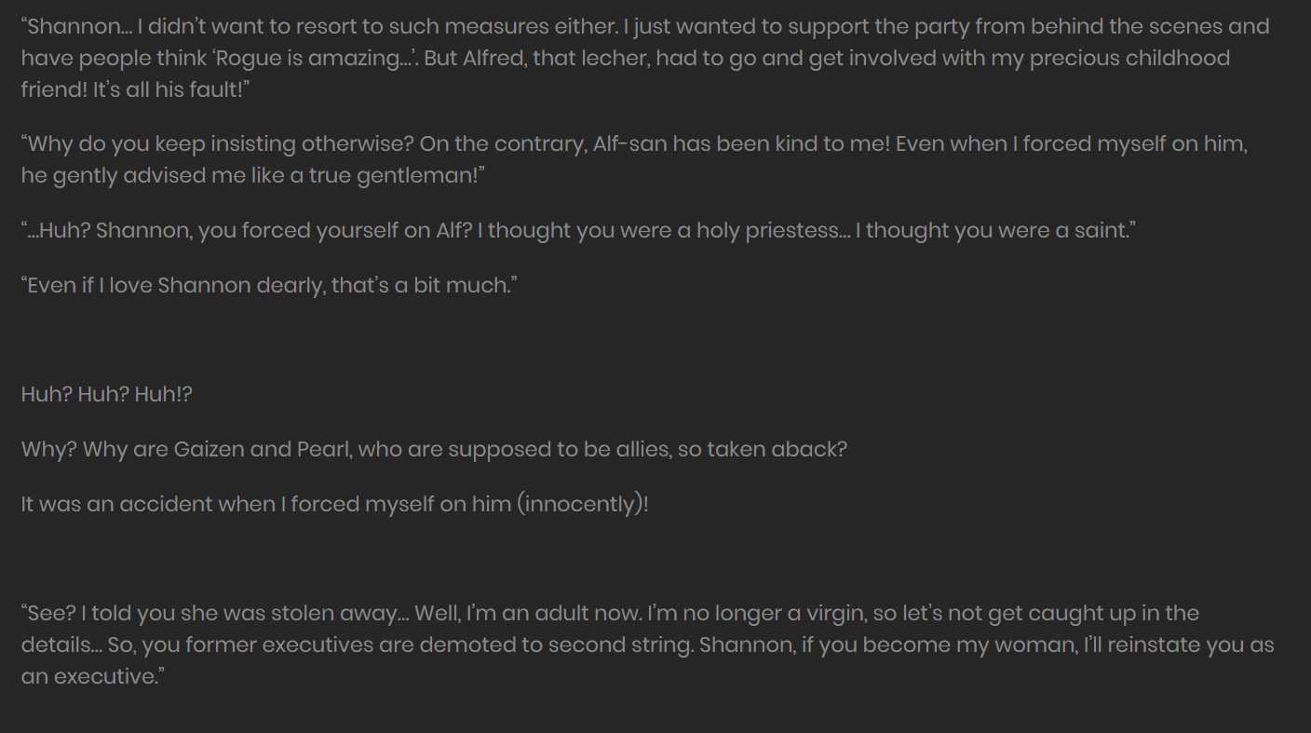This screenshot has height=733, width=1311.
Task: Click the line "he gently advised me like a true gentleman!"
Action: pos(253,175)
